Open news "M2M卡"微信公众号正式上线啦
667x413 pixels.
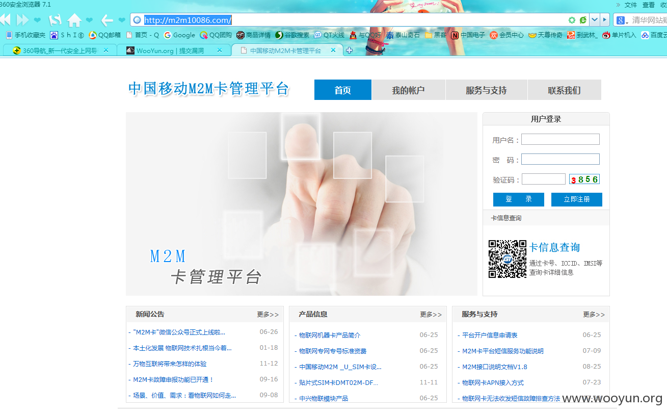[x=179, y=332]
